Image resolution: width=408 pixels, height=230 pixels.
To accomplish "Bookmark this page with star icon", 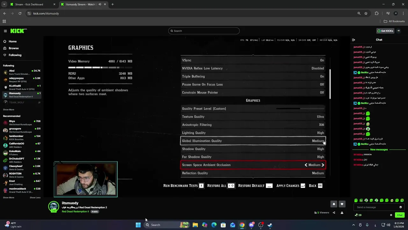I will 366,13.
